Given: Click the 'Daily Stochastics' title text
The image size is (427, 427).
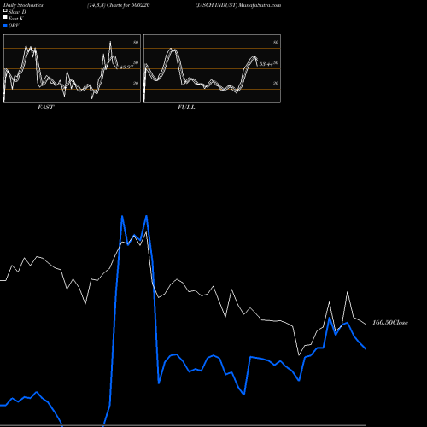Looking at the screenshot, I should point(23,5).
